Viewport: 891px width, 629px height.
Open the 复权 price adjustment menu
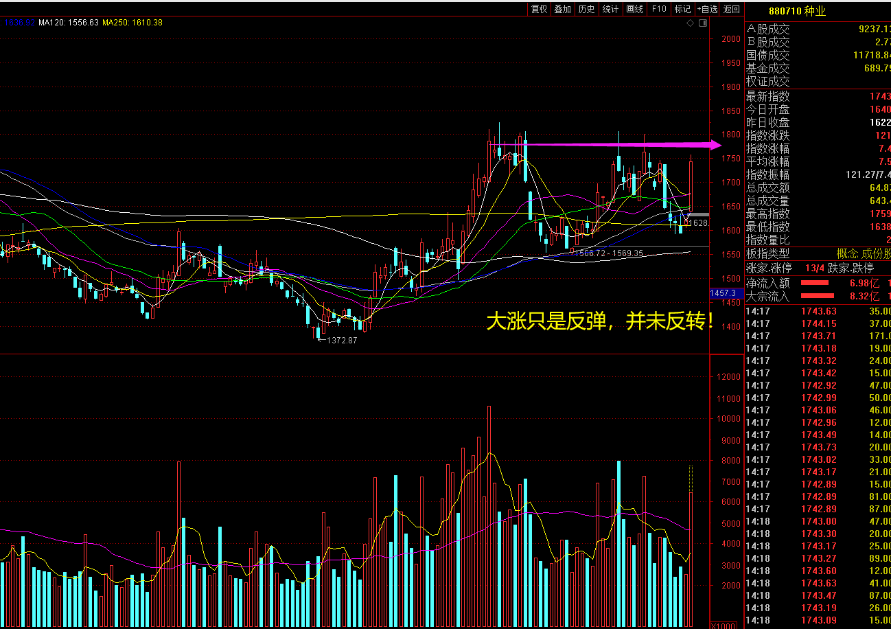(x=539, y=9)
